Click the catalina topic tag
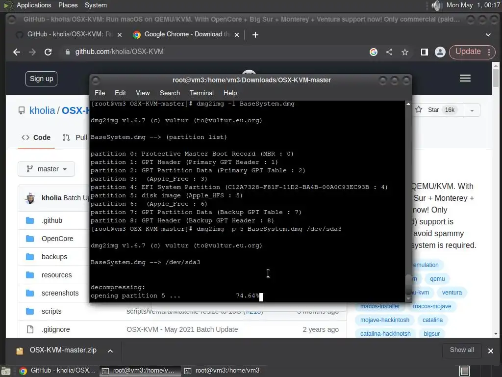502x377 pixels. coord(432,320)
